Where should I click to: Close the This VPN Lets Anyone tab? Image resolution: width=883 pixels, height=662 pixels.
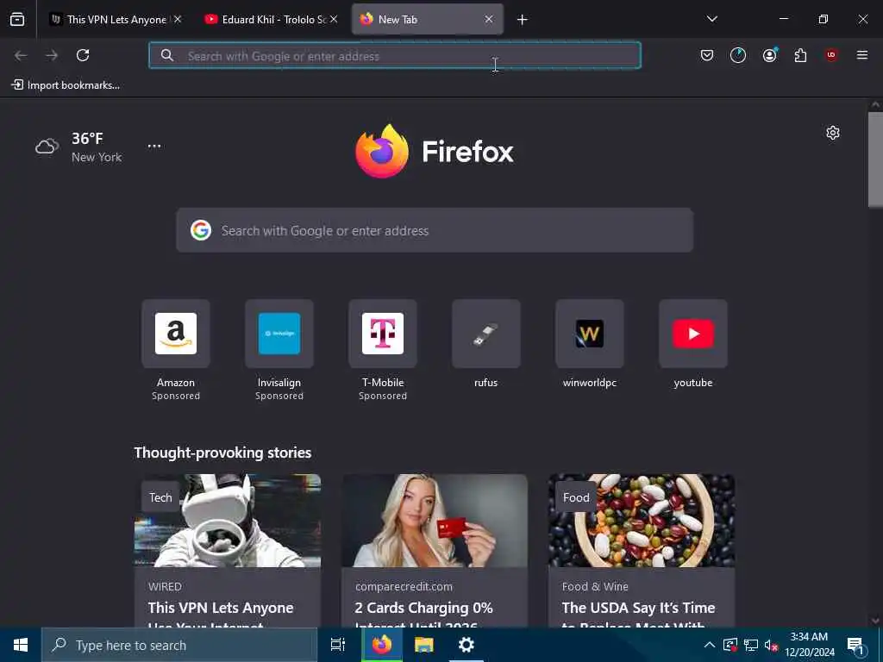click(x=178, y=19)
